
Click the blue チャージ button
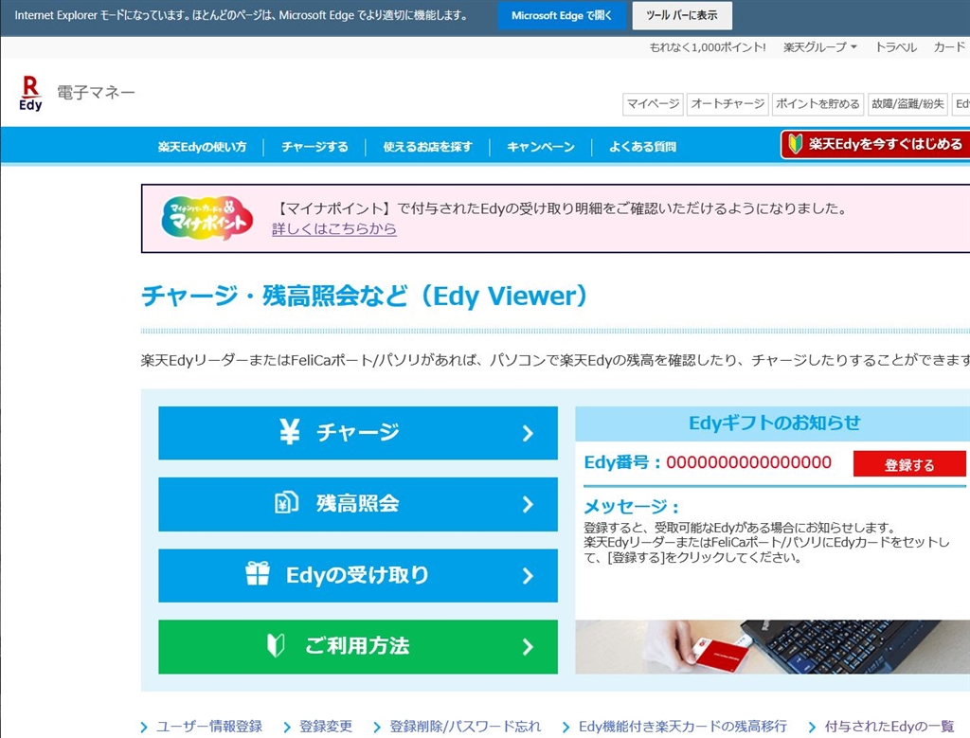coord(357,433)
